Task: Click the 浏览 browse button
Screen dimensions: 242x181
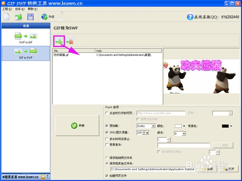Action: click(223, 145)
